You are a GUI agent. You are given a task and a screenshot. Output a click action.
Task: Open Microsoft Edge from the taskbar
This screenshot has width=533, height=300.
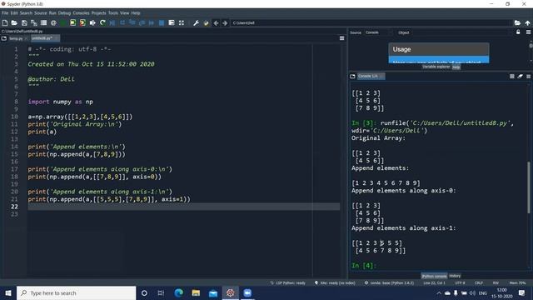coord(178,292)
